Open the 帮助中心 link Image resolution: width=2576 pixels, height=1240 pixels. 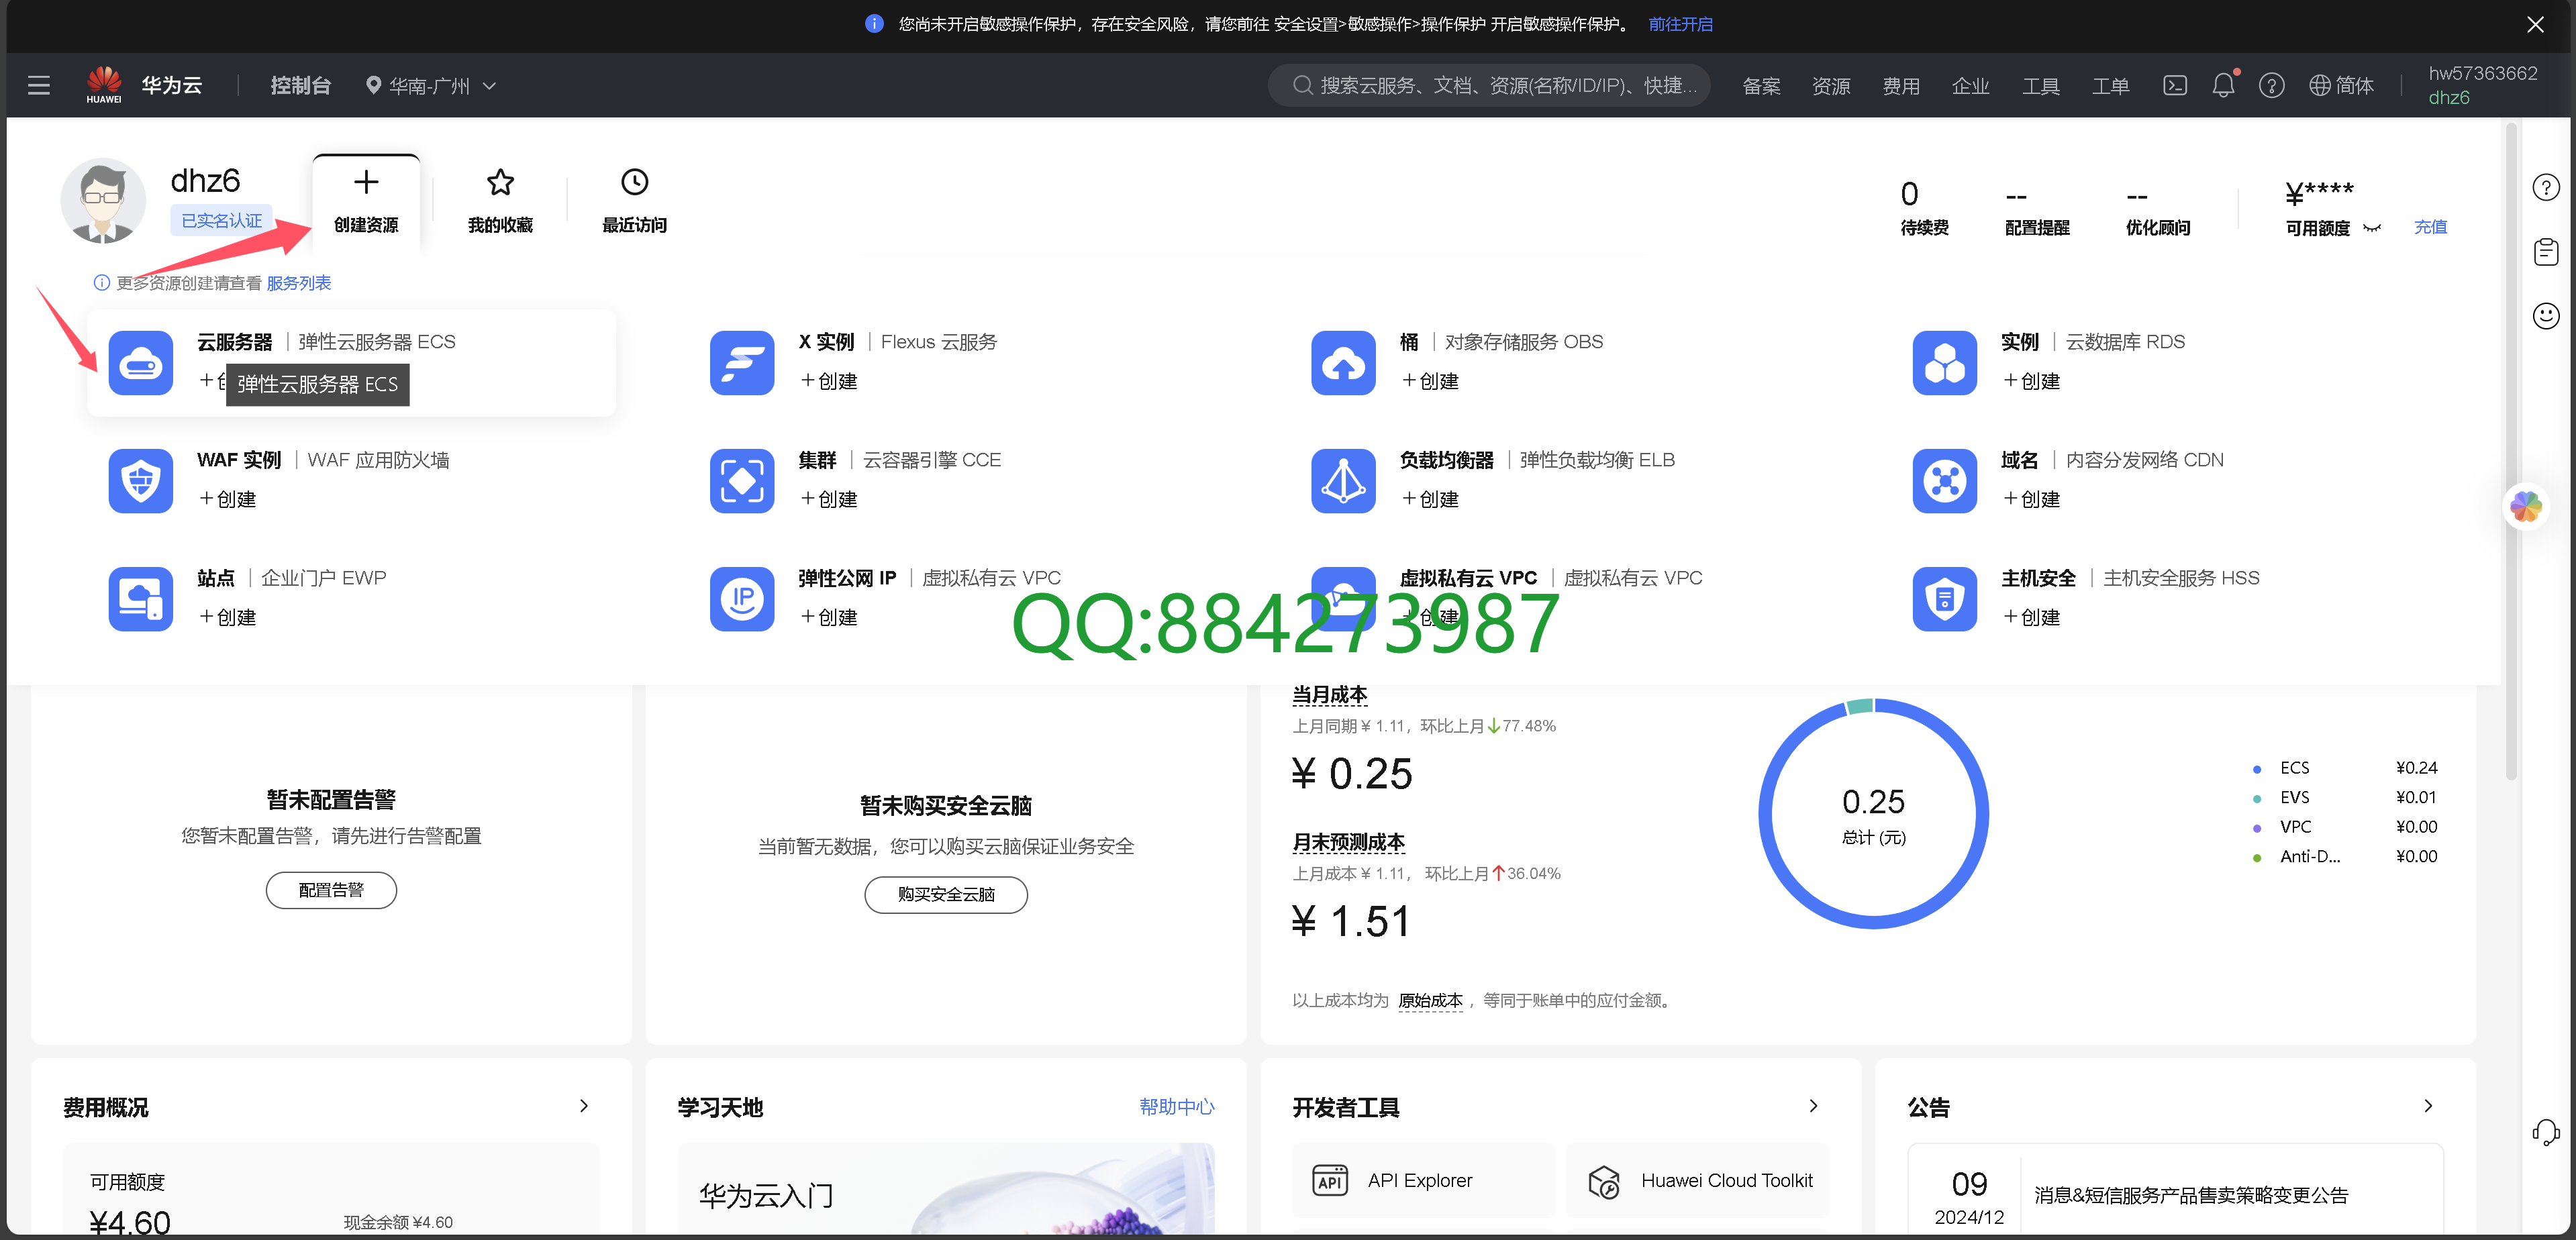[x=1176, y=1106]
